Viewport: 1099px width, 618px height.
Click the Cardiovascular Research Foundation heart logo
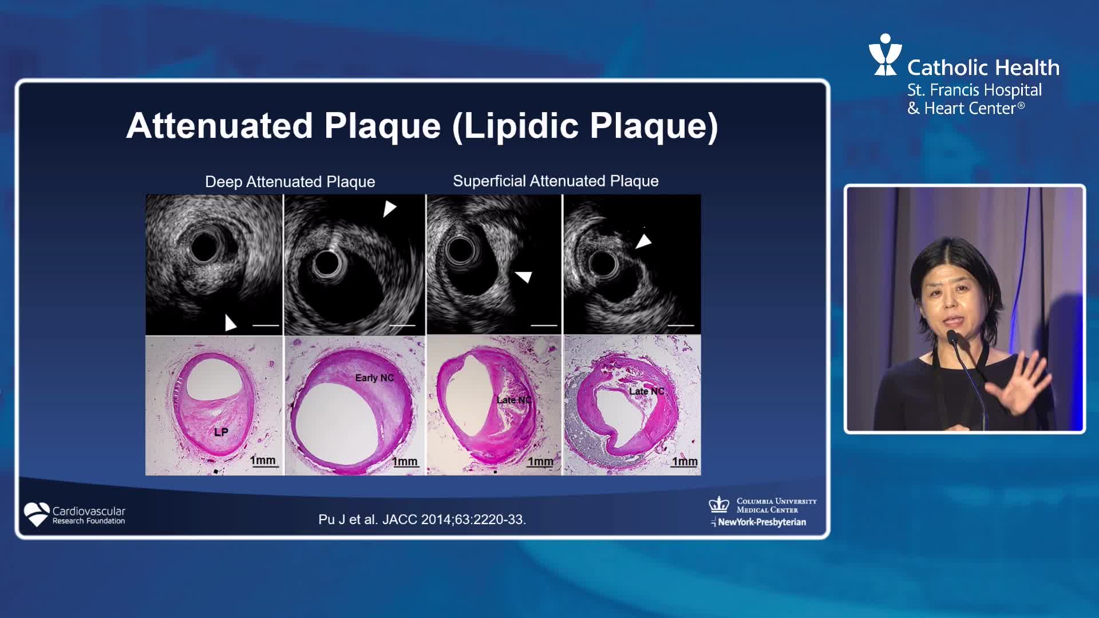click(37, 514)
